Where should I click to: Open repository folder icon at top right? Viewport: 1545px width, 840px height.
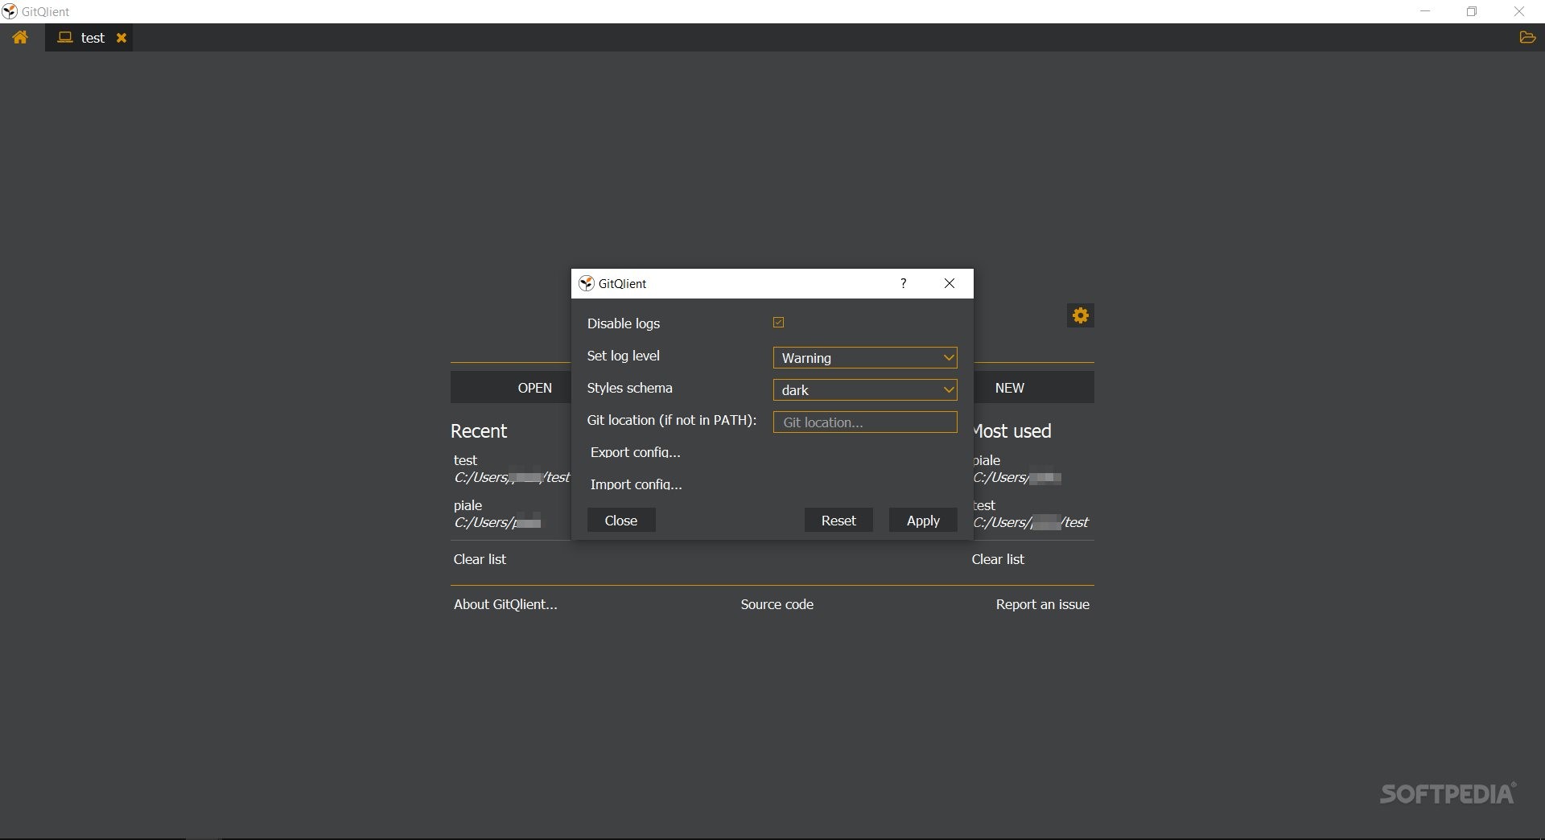tap(1526, 37)
